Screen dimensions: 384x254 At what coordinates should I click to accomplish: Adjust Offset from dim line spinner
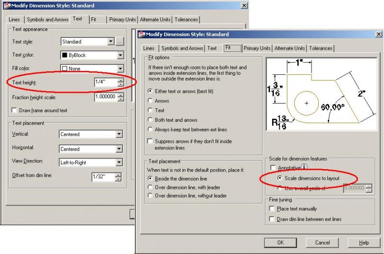point(118,177)
